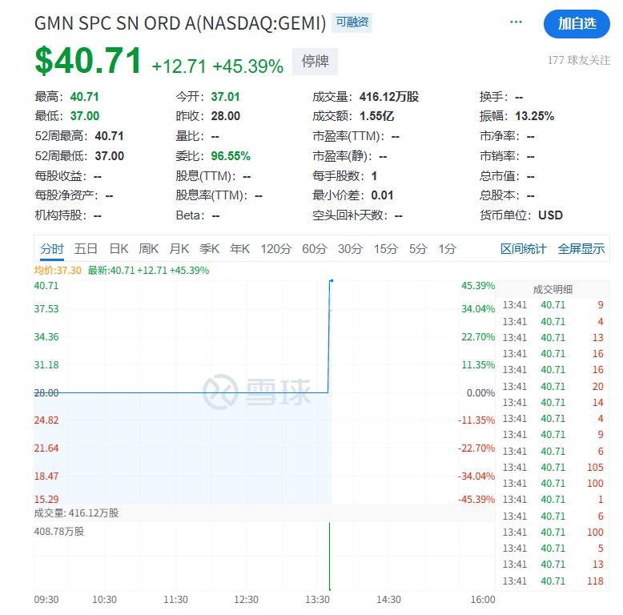Select the 15分 interval tab
Viewport: 623px width, 615px height.
tap(385, 249)
